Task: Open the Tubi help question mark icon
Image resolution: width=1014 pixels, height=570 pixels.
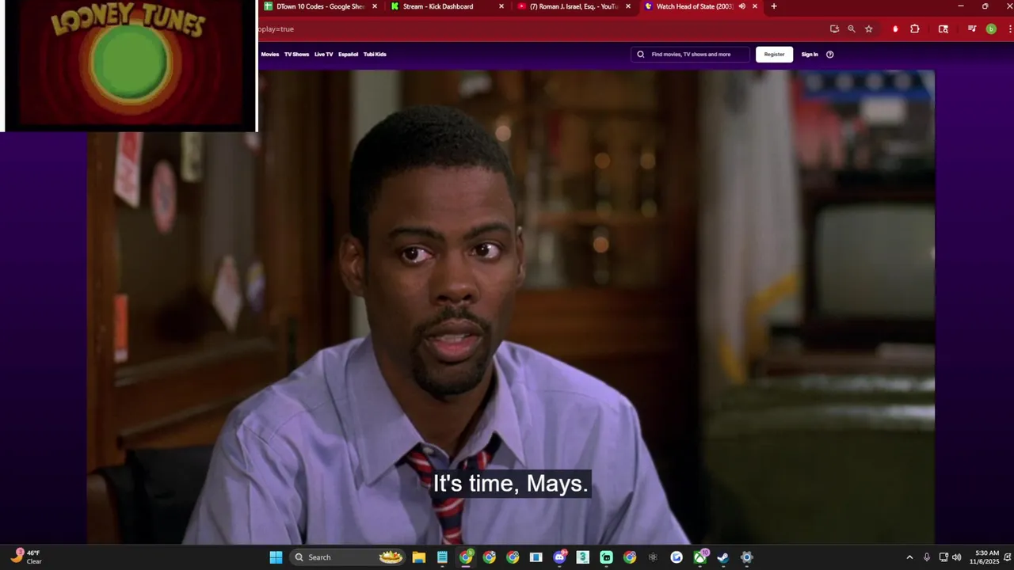Action: coord(830,55)
